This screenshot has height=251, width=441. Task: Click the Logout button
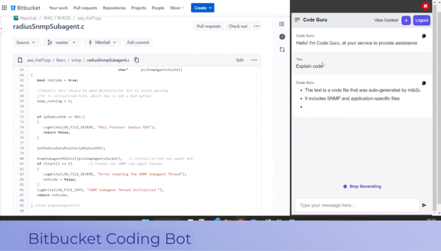422,20
